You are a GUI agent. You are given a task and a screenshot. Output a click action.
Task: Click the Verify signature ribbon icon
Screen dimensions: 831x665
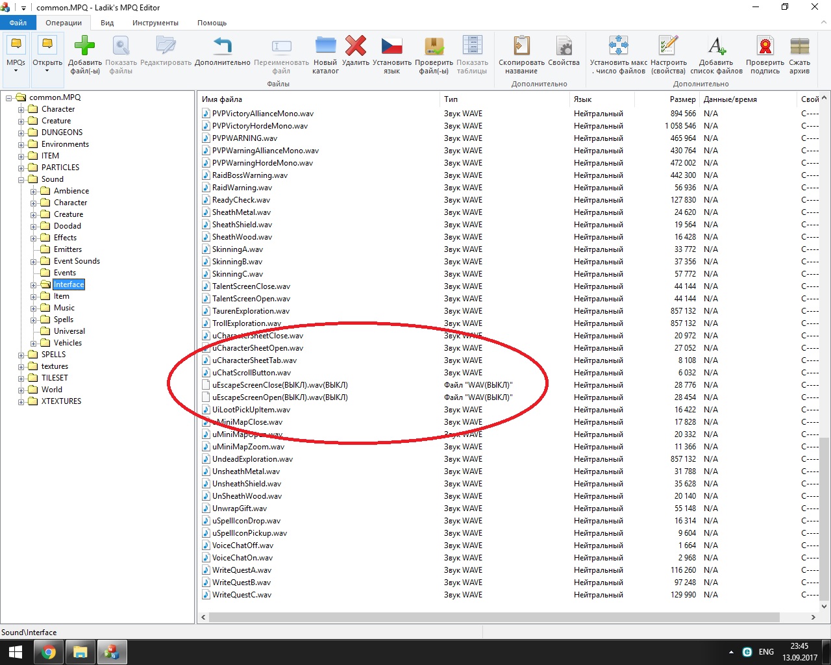pos(765,47)
